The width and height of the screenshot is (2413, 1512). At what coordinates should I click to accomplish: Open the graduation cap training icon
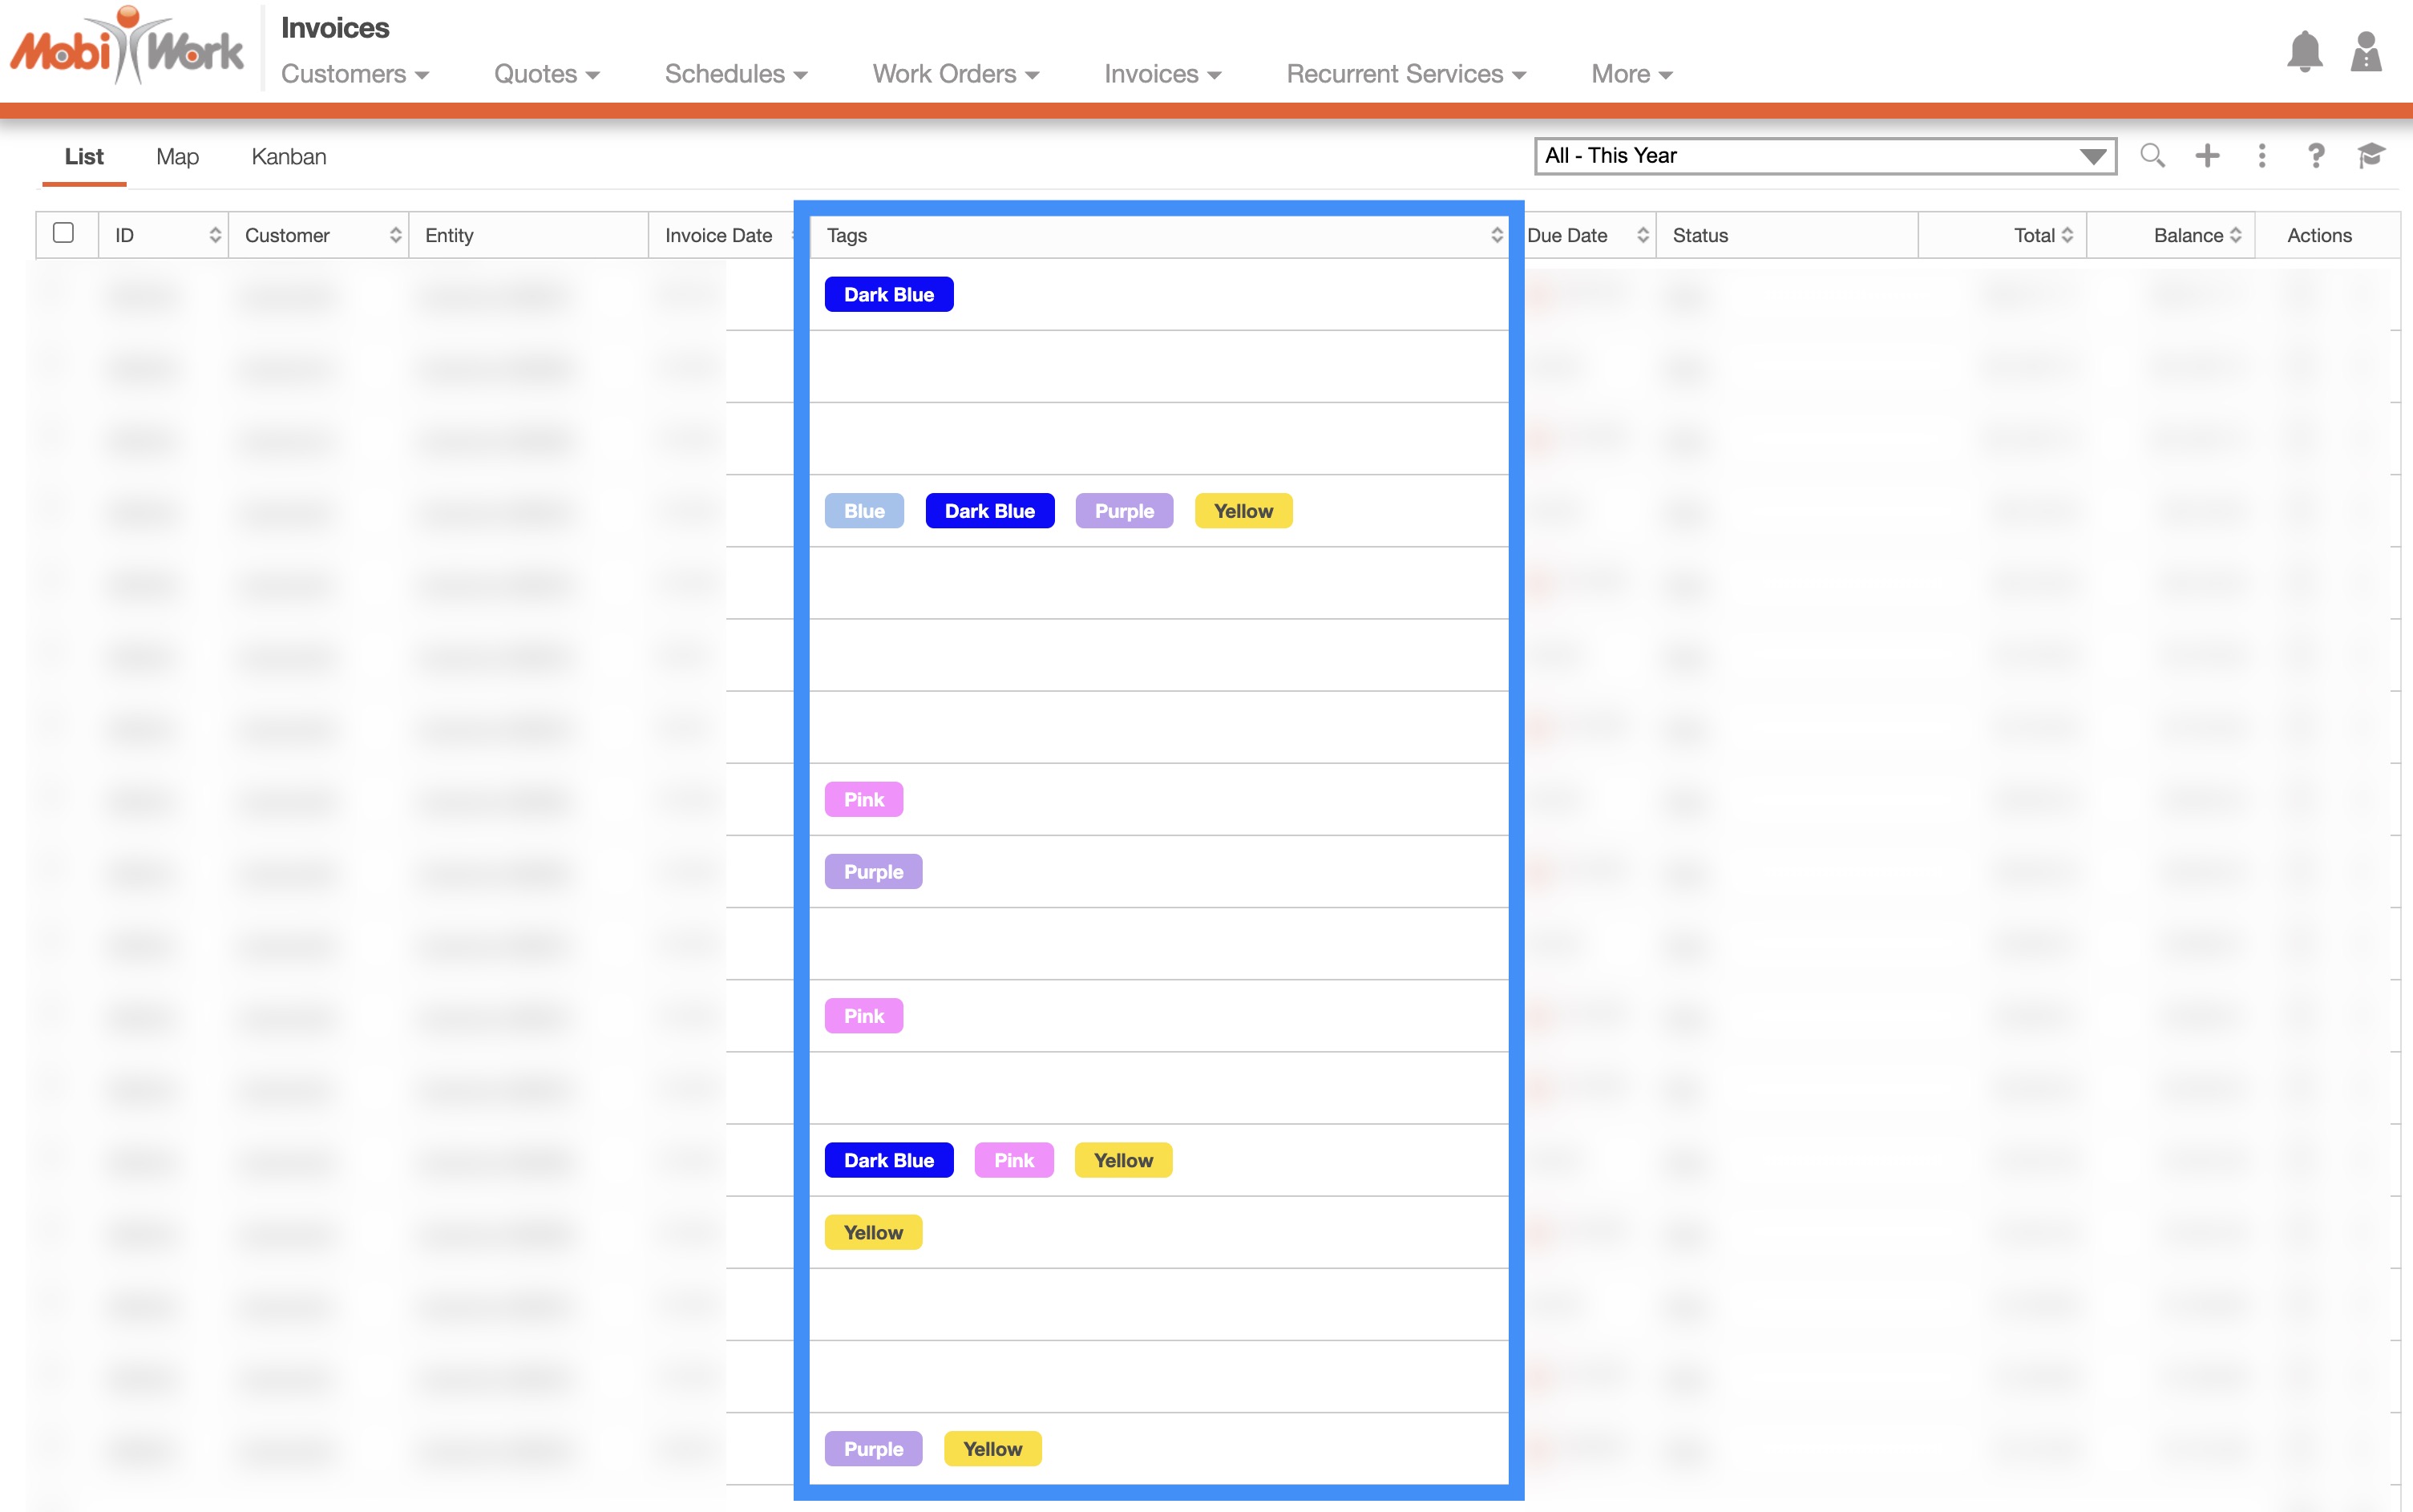point(2370,156)
